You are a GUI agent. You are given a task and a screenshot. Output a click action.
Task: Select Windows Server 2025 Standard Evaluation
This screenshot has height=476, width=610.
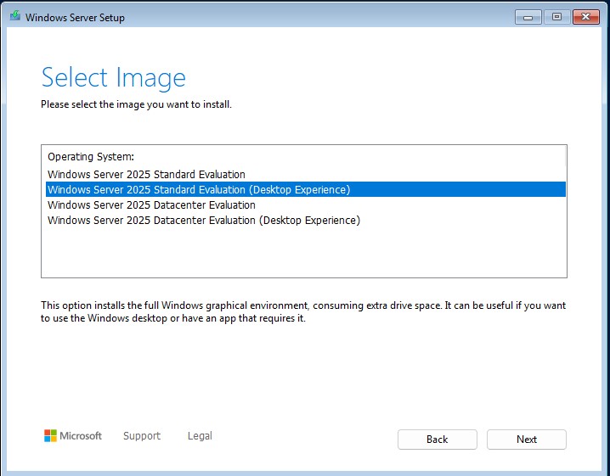[146, 175]
